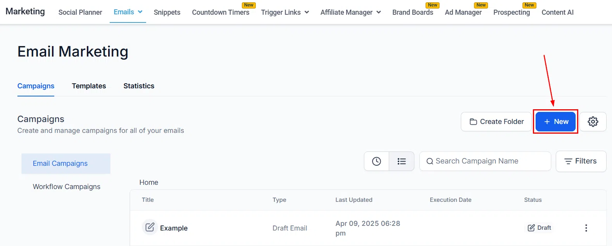Click the Marketing heading in the top bar
This screenshot has width=612, height=246.
coord(25,12)
